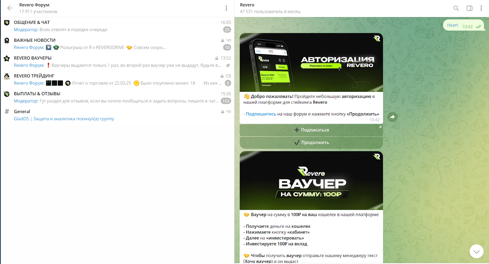Open the Авторизация Revero banner image
The width and height of the screenshot is (489, 264).
pos(311,62)
